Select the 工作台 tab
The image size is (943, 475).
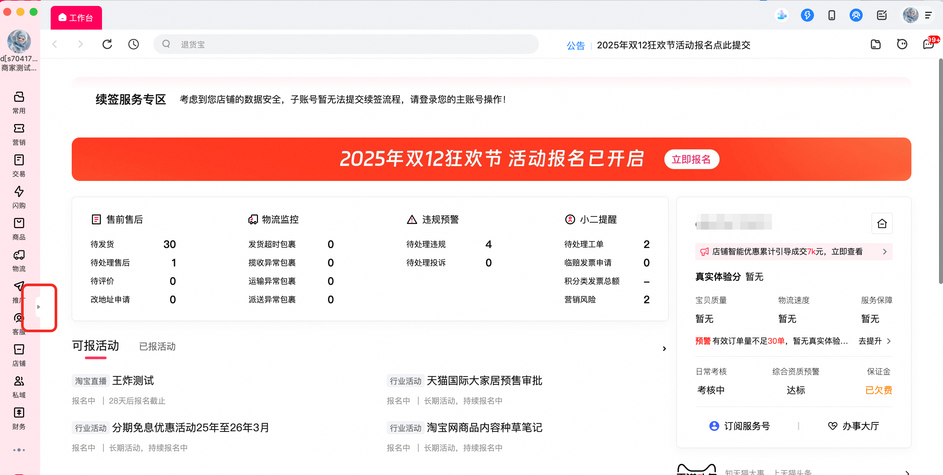[76, 17]
